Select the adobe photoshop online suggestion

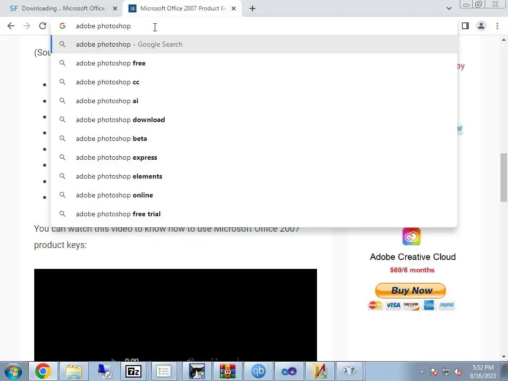(254, 195)
